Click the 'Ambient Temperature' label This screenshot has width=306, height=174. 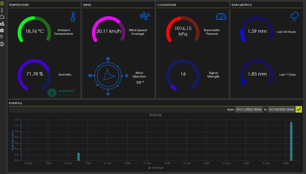[x=63, y=32]
